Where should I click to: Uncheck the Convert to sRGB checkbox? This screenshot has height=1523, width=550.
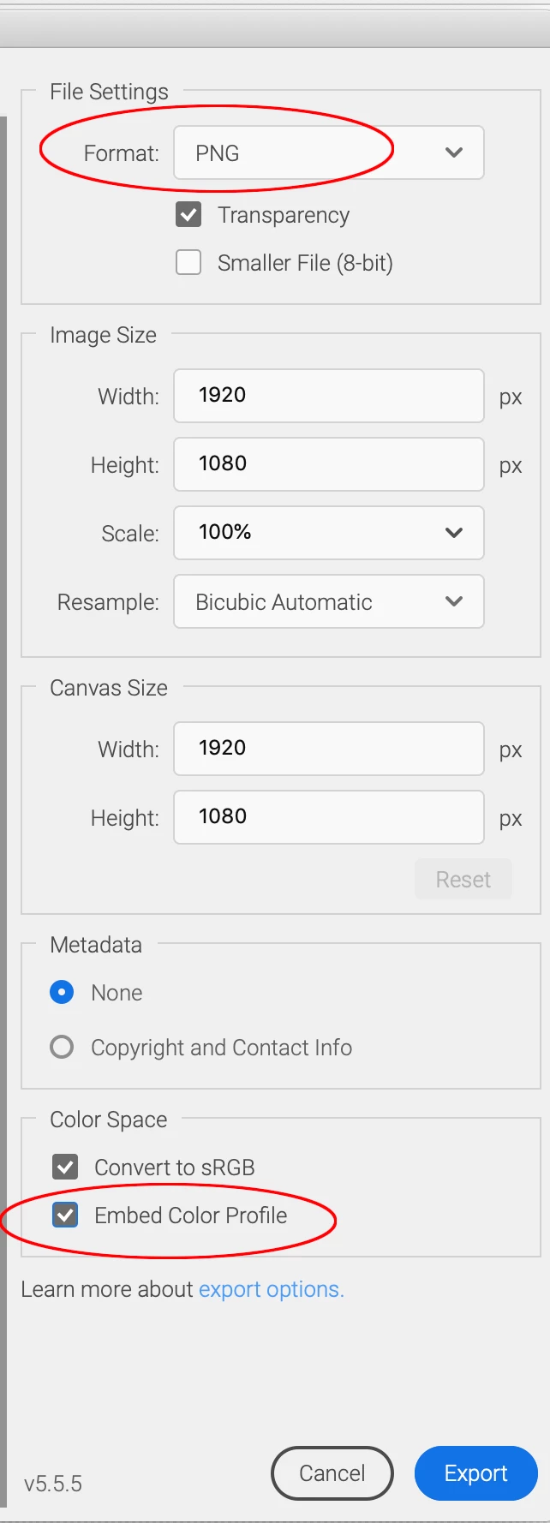click(x=66, y=1167)
